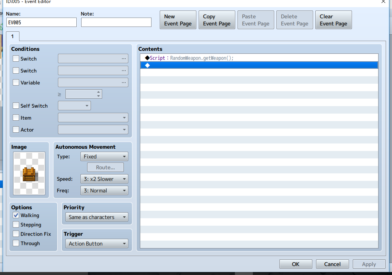
Task: Select event page tab 1
Action: point(12,37)
